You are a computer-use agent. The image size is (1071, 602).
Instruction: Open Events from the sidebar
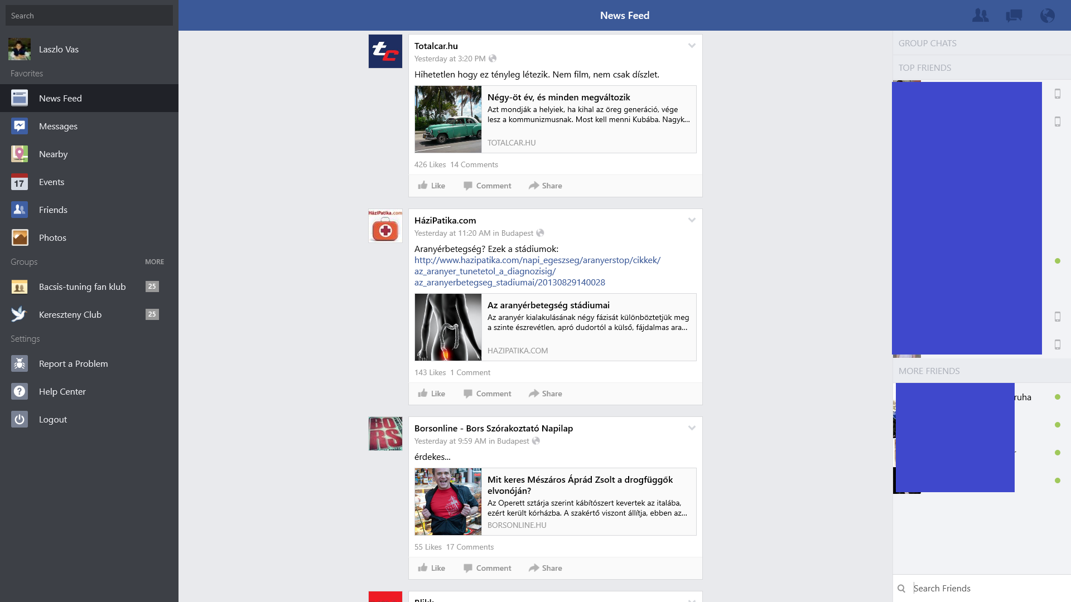(x=89, y=182)
